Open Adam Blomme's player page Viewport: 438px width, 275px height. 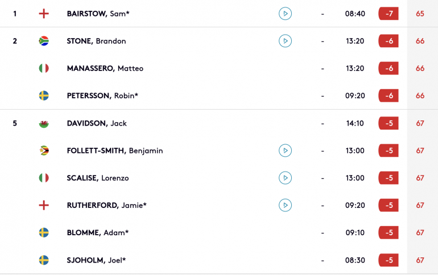(x=97, y=232)
